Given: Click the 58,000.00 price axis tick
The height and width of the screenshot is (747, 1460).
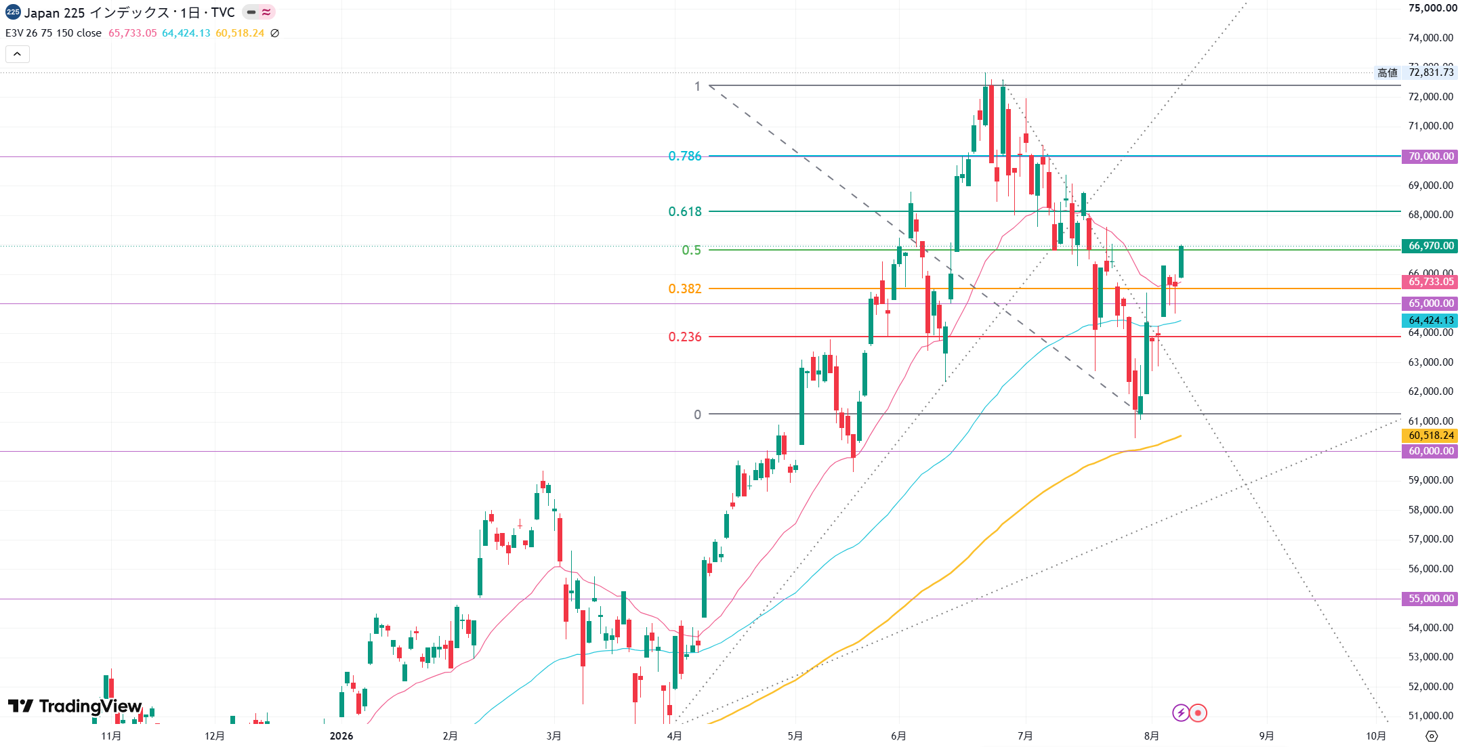Looking at the screenshot, I should coord(1431,510).
